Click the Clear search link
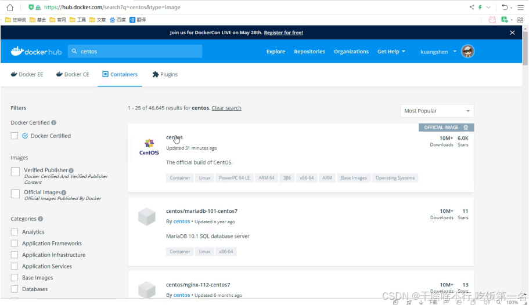This screenshot has width=529, height=305. [226, 108]
